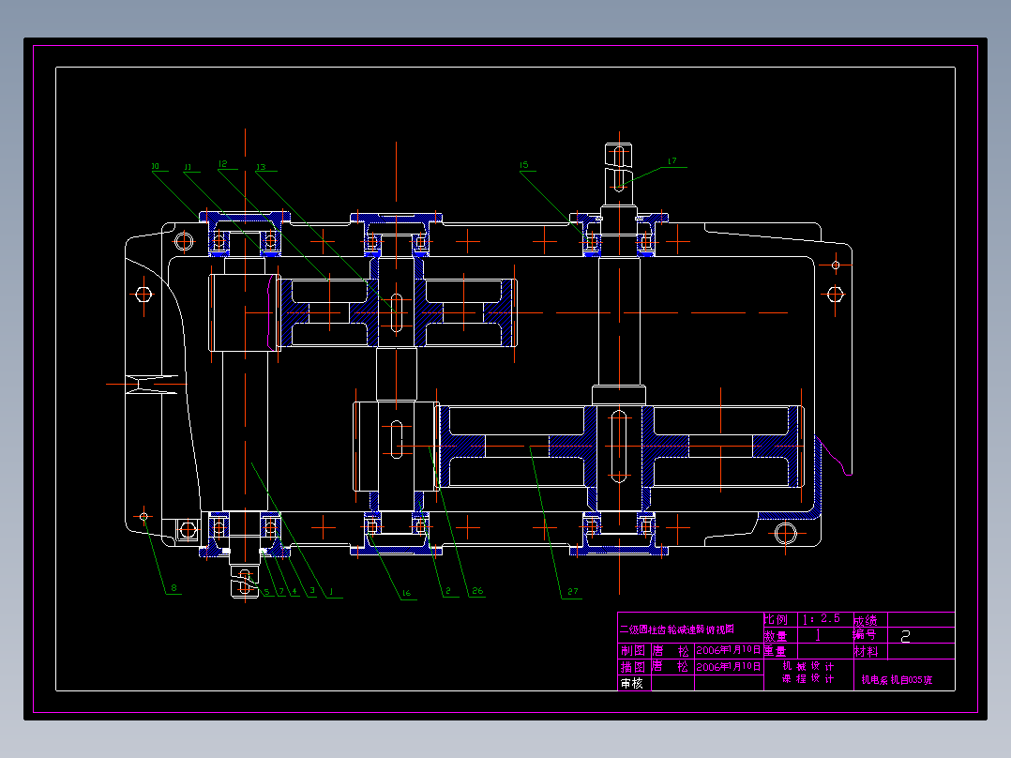Click part callout number 27
The height and width of the screenshot is (758, 1011).
coord(572,592)
